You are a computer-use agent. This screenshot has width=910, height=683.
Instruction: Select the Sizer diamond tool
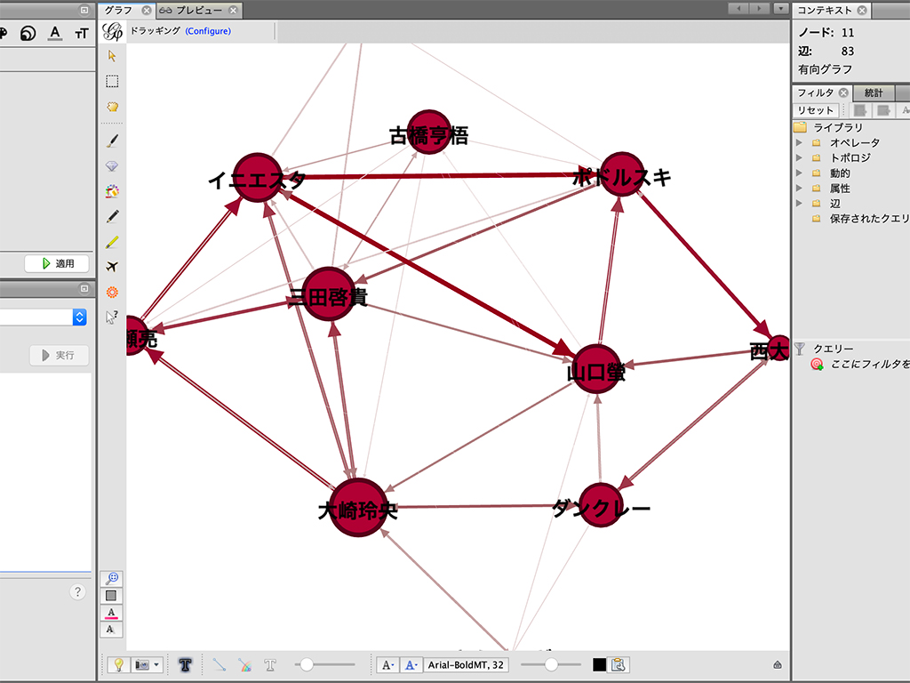click(x=112, y=166)
